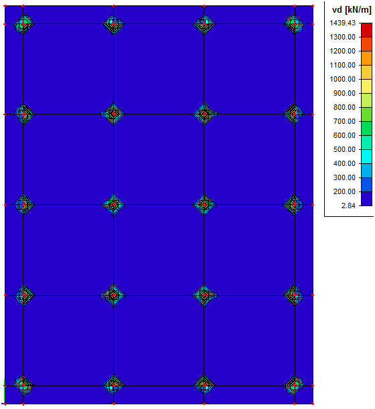Select the red node at slab's top-left corner

pos(5,6)
